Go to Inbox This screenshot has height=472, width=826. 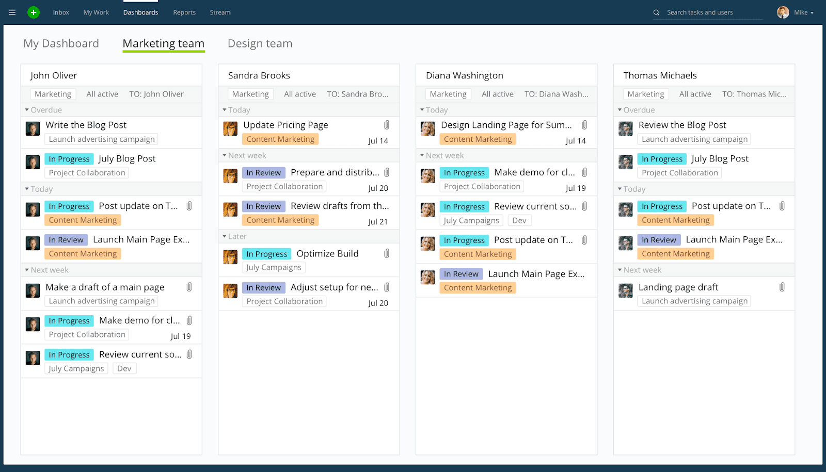[x=61, y=12]
